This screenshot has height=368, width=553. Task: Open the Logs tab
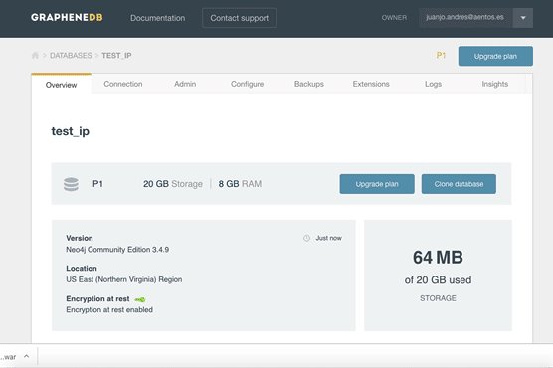click(433, 84)
